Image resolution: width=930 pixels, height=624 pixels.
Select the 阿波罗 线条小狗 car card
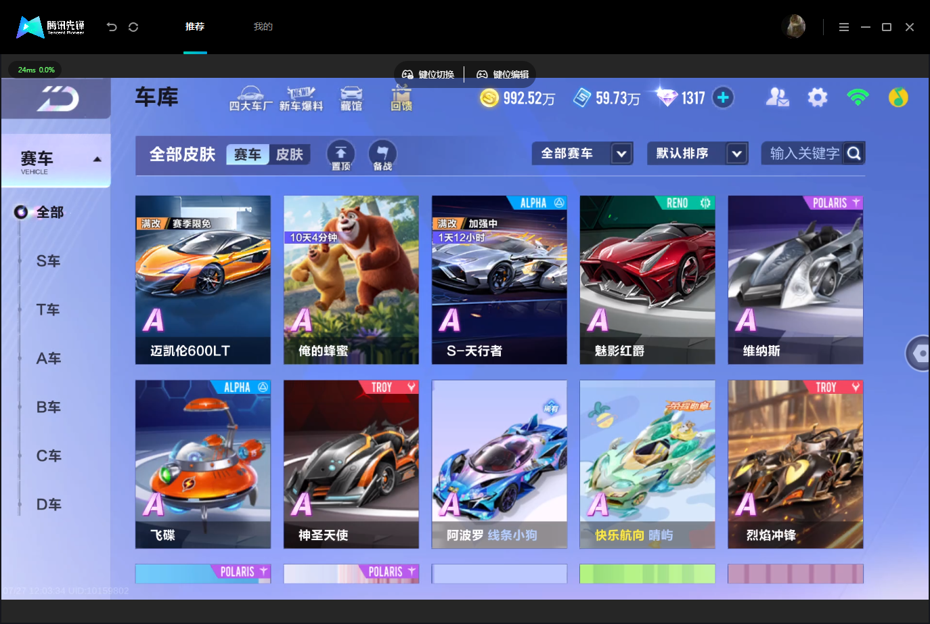500,464
